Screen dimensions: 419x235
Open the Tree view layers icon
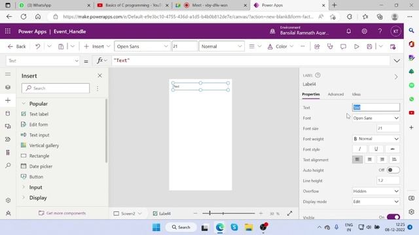pos(8,87)
